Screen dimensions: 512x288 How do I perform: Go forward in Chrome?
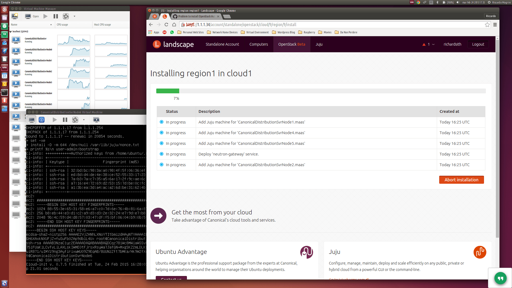pyautogui.click(x=159, y=25)
